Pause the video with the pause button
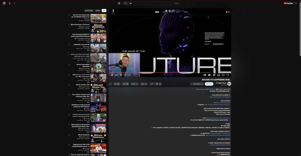Screen dimensions: 301x156 112,75
